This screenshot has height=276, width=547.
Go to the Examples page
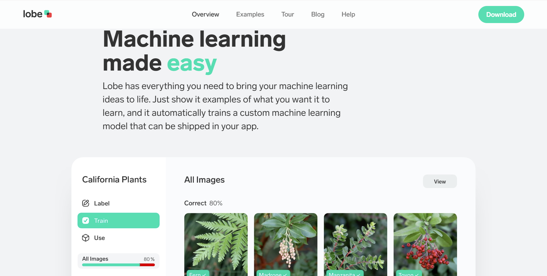tap(250, 14)
